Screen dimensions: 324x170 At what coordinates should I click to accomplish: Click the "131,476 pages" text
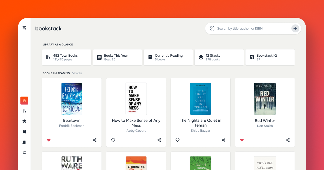pyautogui.click(x=63, y=59)
